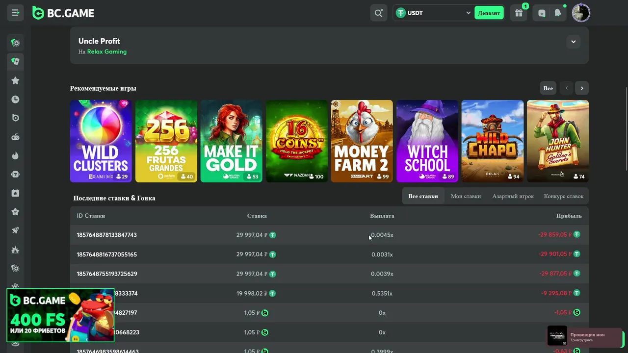This screenshot has height=353, width=628.
Task: Switch to the Азартный игрок tab
Action: [x=513, y=196]
